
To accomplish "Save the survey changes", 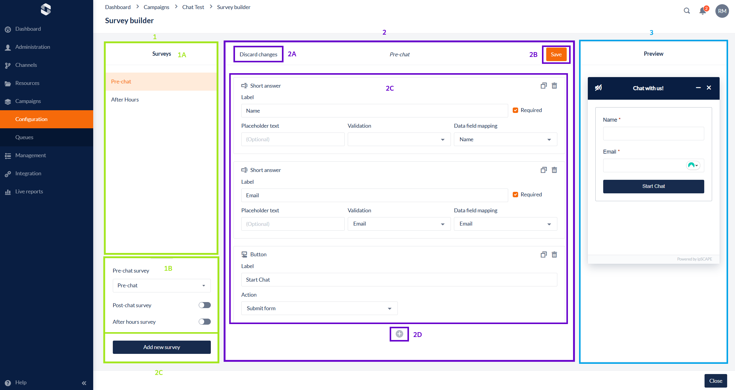I will 556,55.
